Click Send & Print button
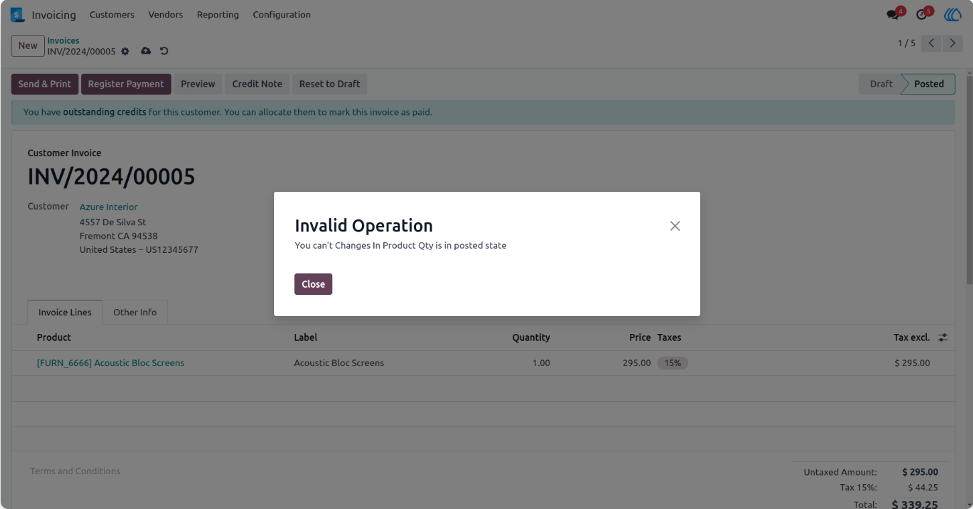 45,84
